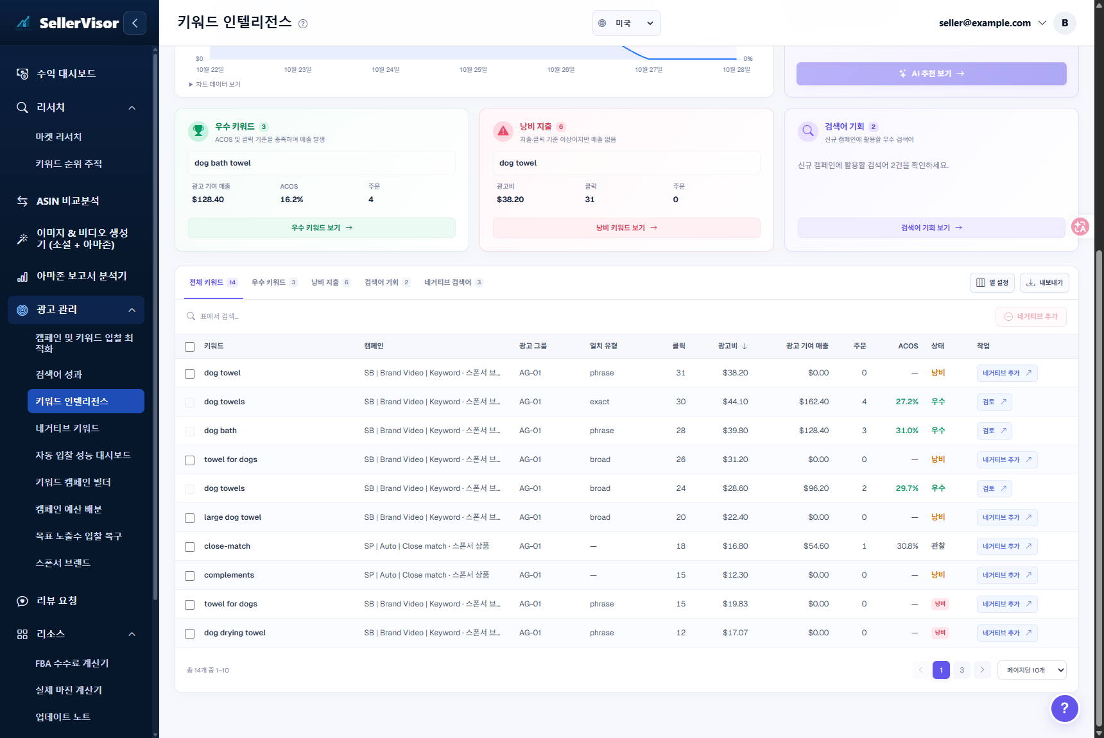Switch to the 낭비 지출 tab
Screen dimensions: 1104x738
point(331,282)
